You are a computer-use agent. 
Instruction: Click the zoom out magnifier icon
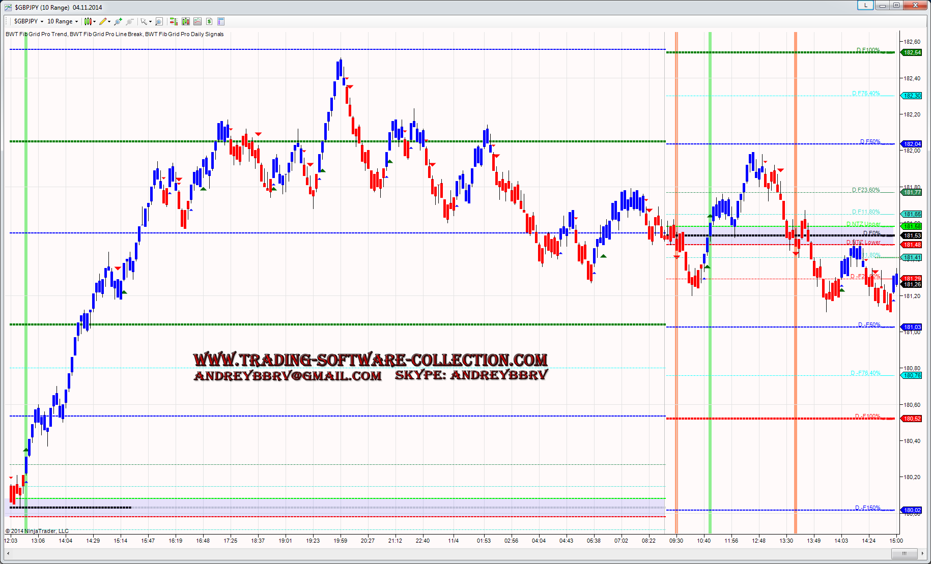tap(130, 21)
